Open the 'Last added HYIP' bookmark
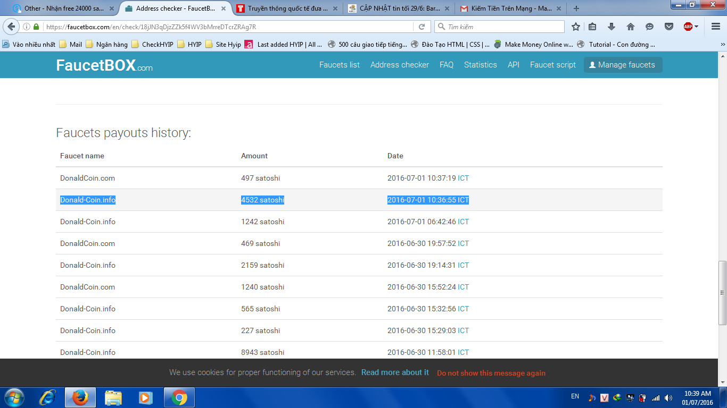Screen dimensions: 727x408 [x=284, y=45]
